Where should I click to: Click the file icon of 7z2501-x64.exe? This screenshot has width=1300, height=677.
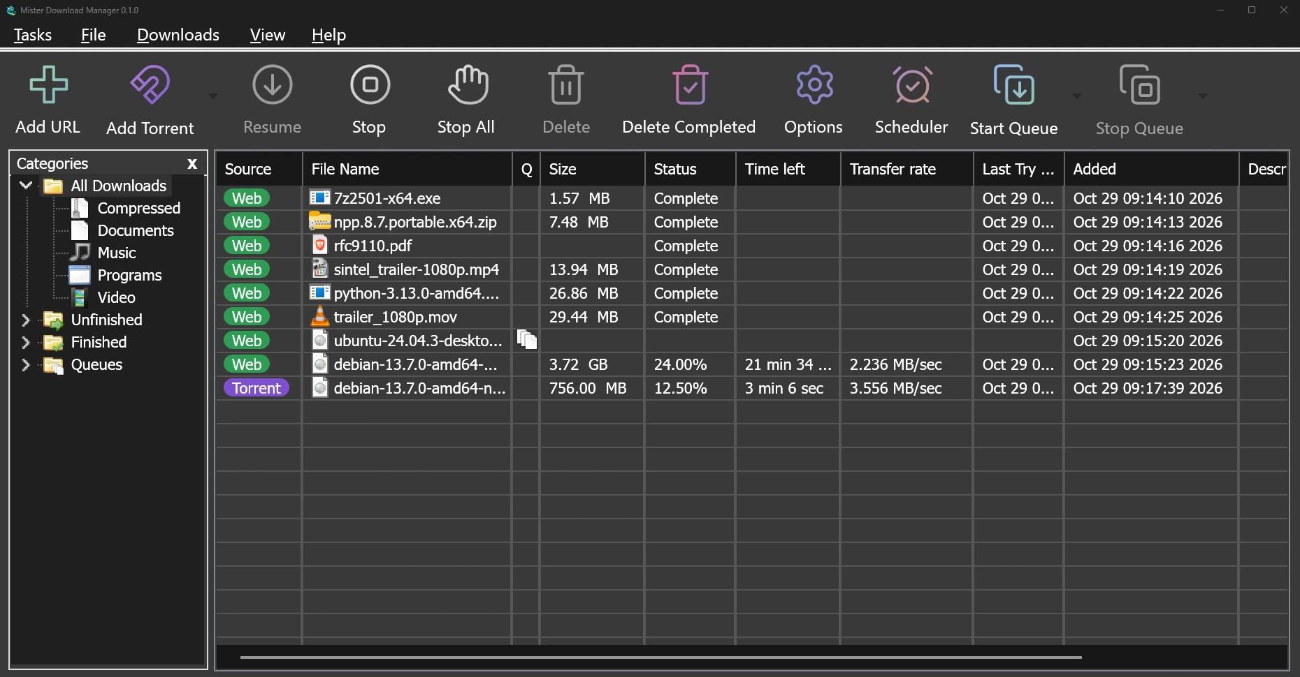click(x=319, y=198)
